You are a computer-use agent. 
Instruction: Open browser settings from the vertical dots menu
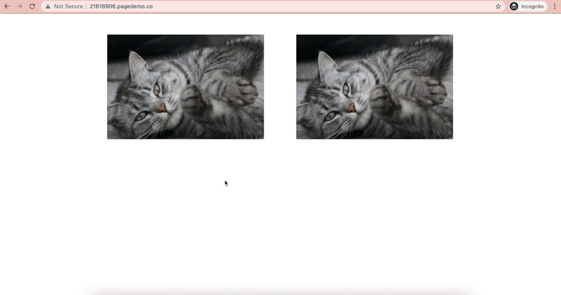[x=554, y=6]
